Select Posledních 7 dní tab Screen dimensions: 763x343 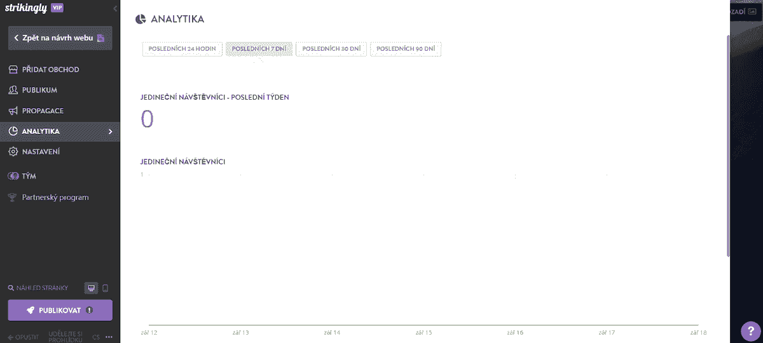click(259, 49)
